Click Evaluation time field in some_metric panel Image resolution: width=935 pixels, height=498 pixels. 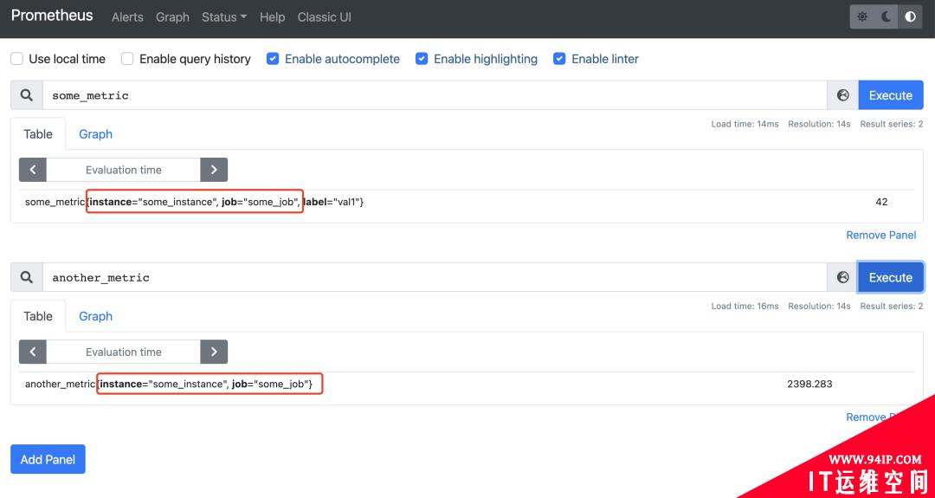coord(124,170)
